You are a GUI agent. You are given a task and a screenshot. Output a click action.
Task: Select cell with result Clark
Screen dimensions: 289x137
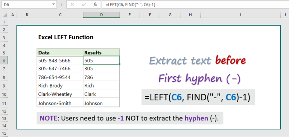101,94
